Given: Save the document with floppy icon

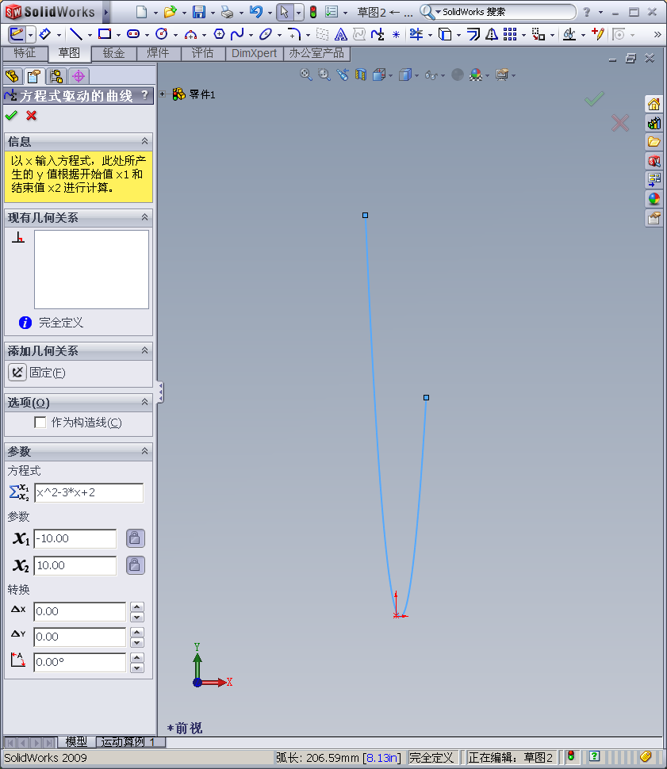Looking at the screenshot, I should 199,12.
